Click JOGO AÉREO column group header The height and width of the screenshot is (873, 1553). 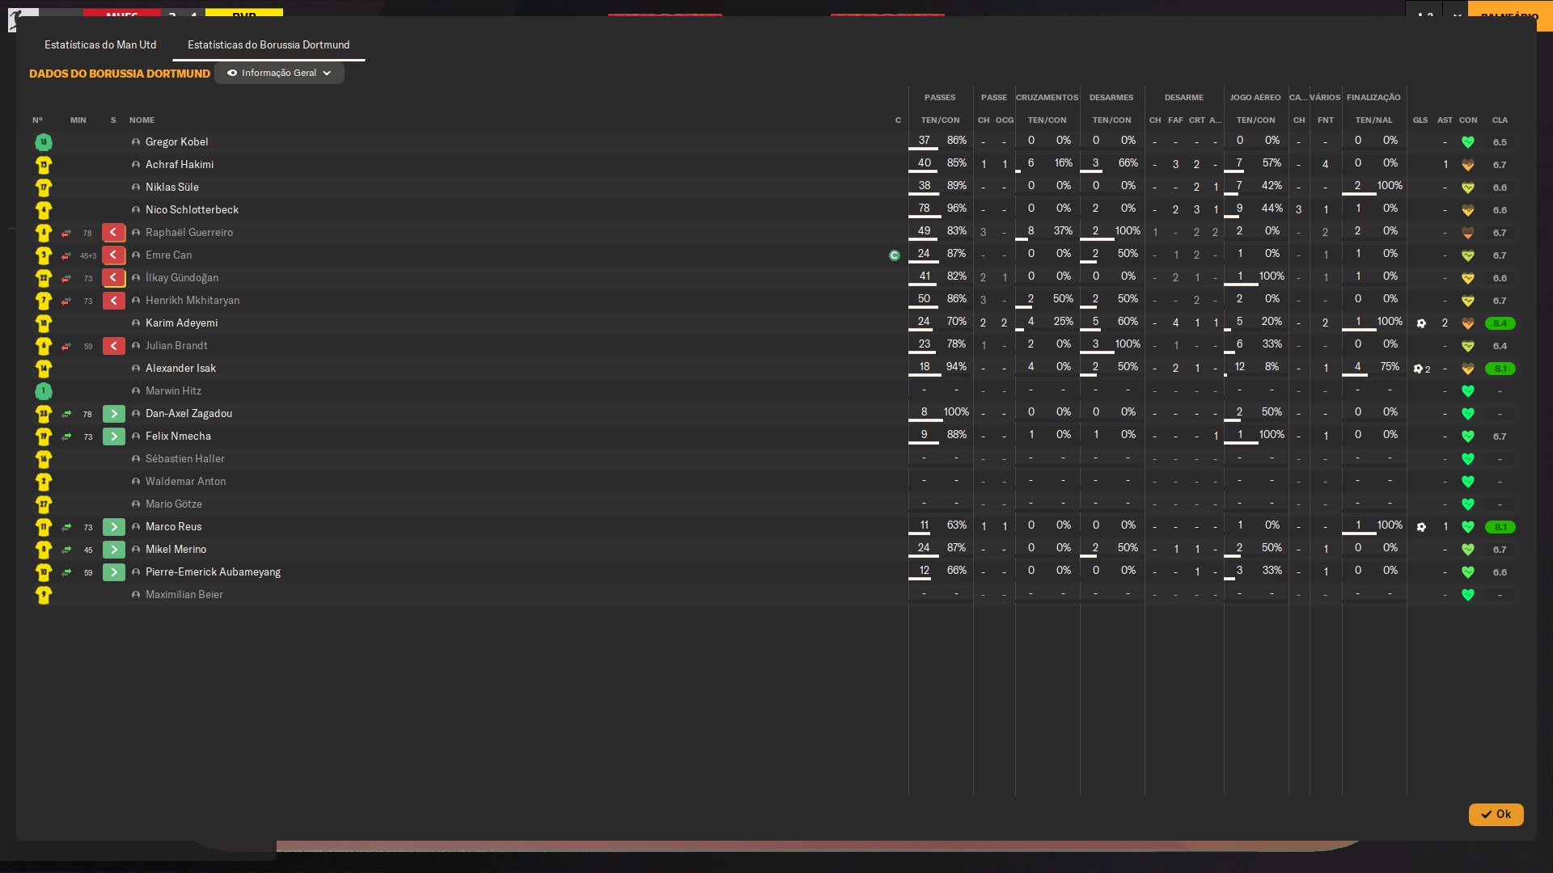click(x=1255, y=97)
